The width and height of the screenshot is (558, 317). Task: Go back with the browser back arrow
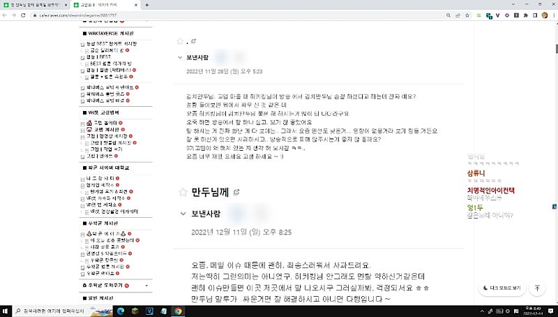tap(5, 15)
